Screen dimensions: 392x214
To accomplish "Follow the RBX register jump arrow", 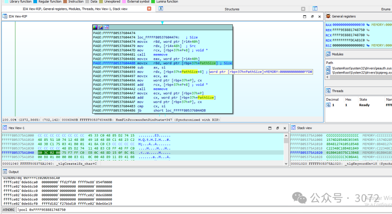I will pyautogui.click(x=368, y=30).
